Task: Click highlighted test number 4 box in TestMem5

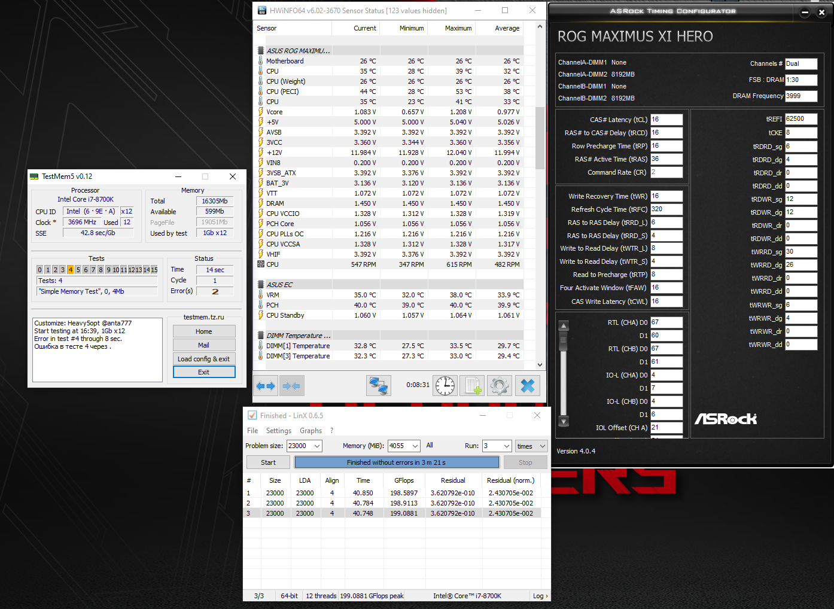Action: [x=70, y=270]
